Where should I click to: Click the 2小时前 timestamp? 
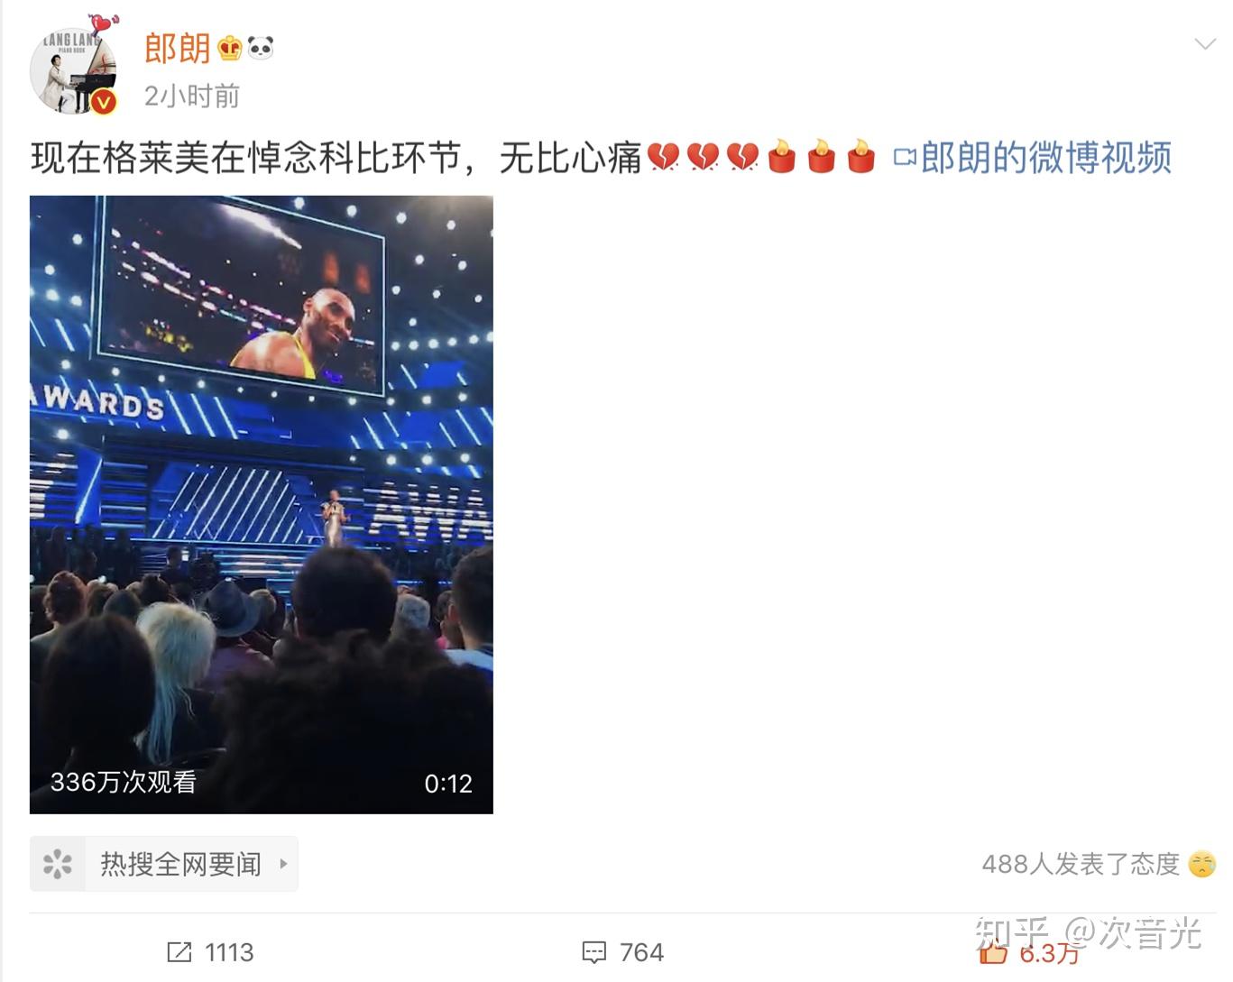click(x=192, y=96)
